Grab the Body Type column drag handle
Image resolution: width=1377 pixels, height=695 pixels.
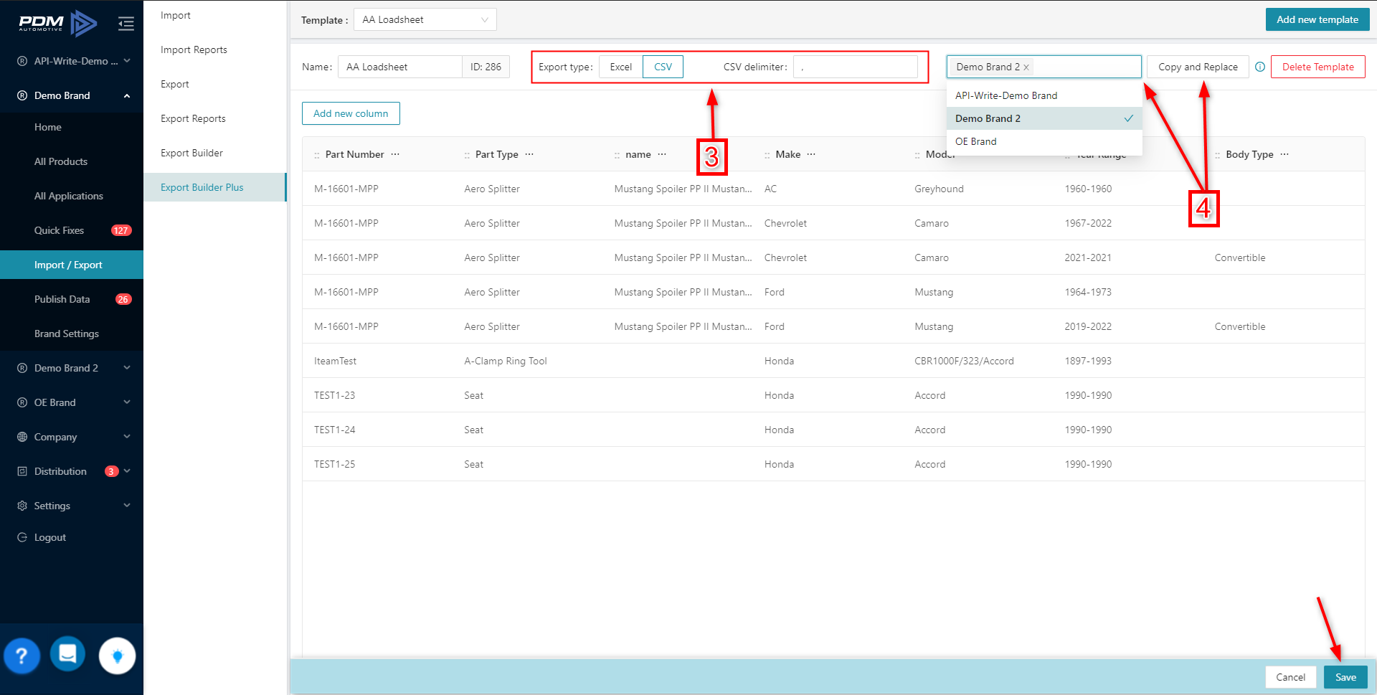(x=1217, y=155)
